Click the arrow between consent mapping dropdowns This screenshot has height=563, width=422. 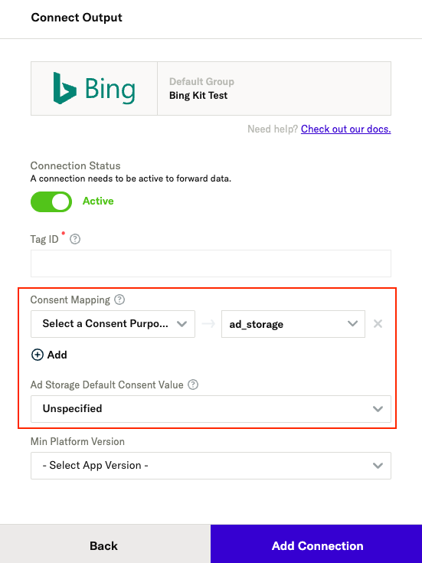(208, 324)
